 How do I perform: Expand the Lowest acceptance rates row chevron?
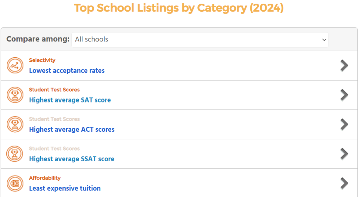(344, 66)
